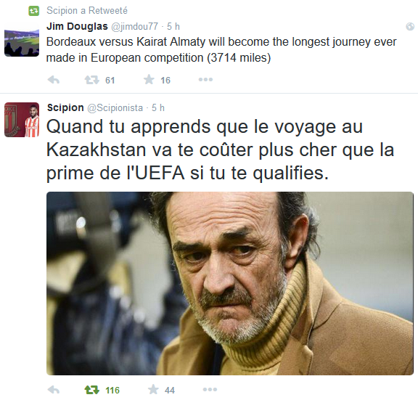
Task: Reply to Scipion's Kazakhstan tweet
Action: [x=53, y=390]
